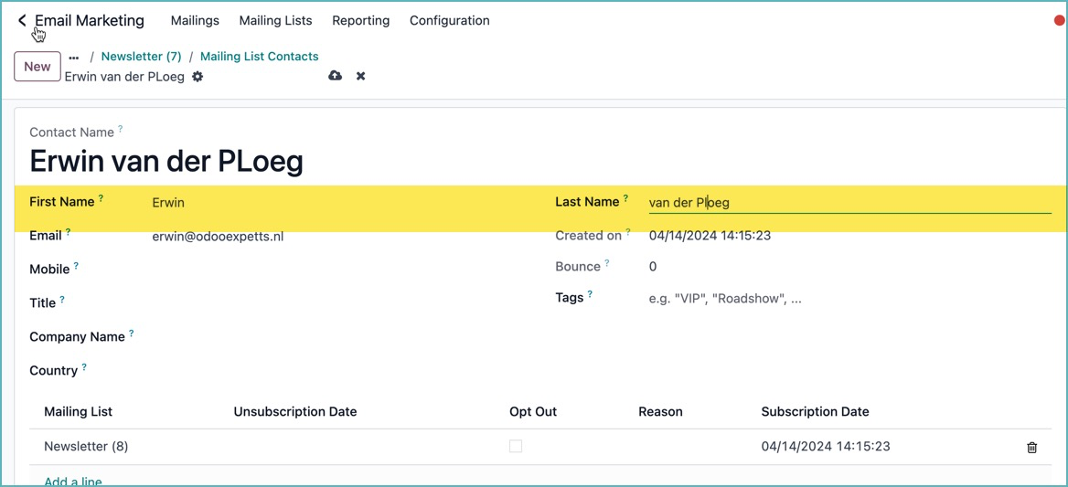This screenshot has height=487, width=1068.
Task: Toggle the Opt Out checkbox for Newsletter
Action: tap(516, 447)
